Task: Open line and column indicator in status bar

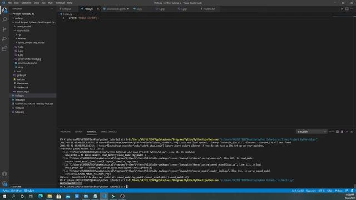Action: (x=298, y=191)
